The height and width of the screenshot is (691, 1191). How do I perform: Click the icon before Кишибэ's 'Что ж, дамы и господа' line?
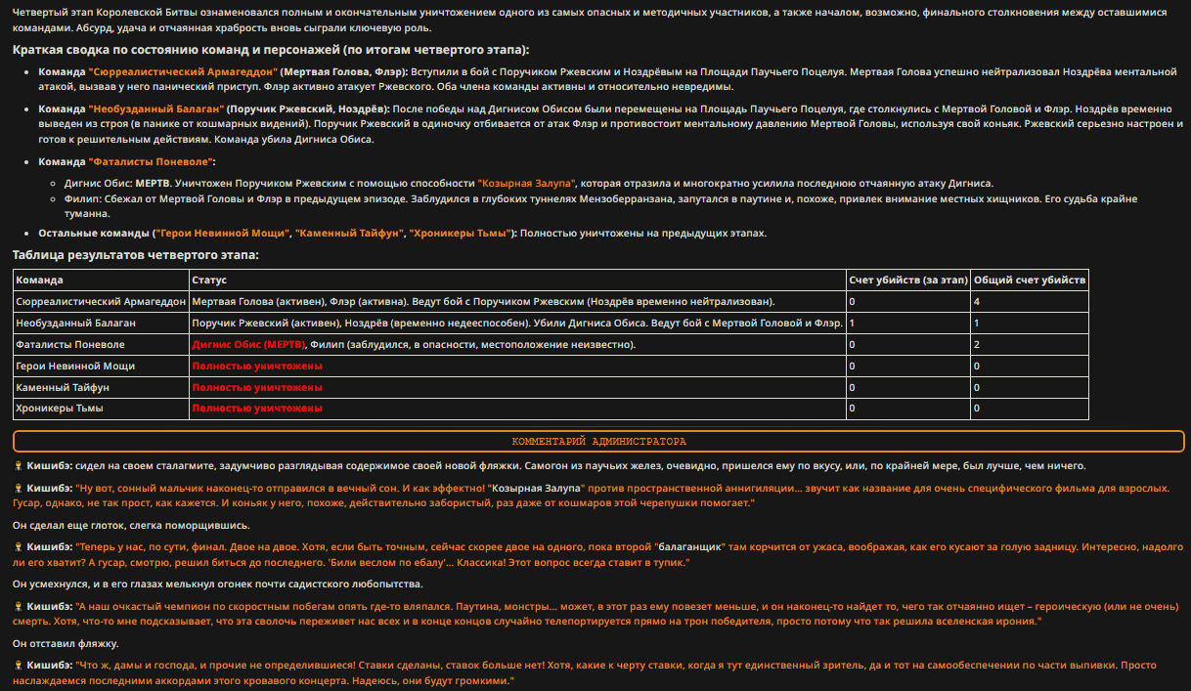[x=19, y=665]
